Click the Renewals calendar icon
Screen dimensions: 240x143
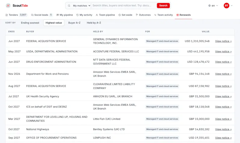click(x=178, y=15)
